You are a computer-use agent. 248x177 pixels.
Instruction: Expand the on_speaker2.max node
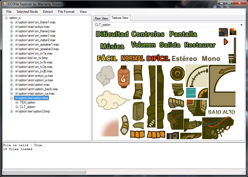pos(11,49)
